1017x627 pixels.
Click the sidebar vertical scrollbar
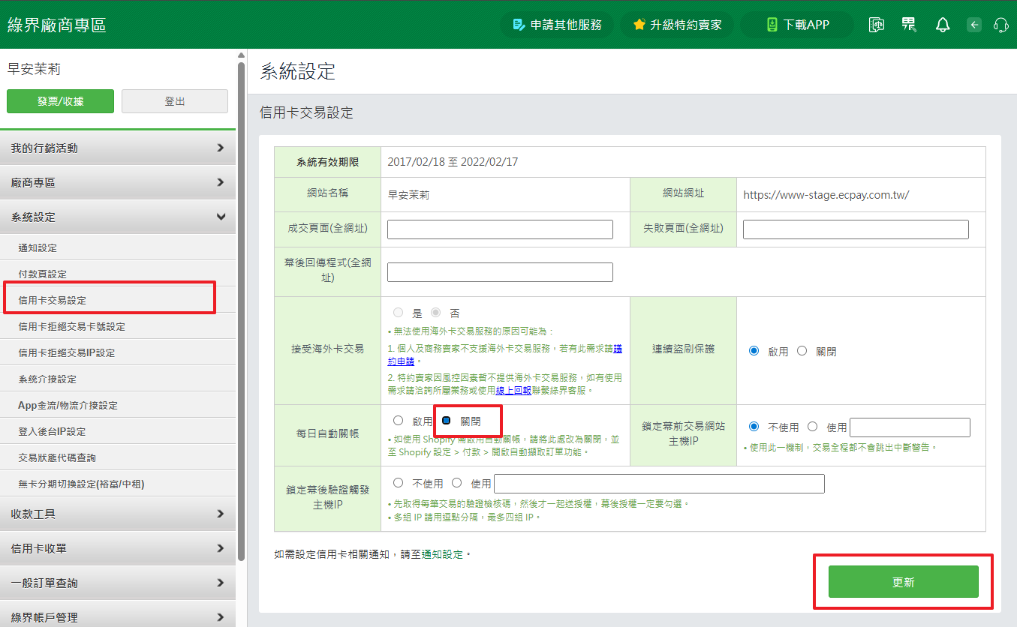pyautogui.click(x=241, y=300)
